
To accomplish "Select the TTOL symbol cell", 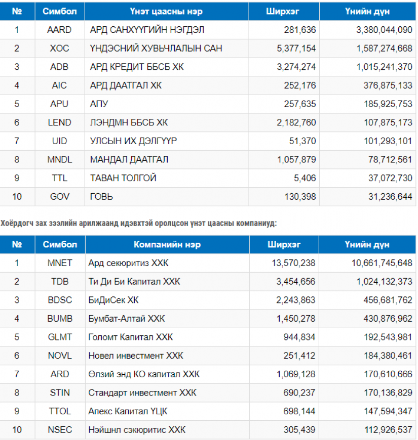I will (x=60, y=411).
